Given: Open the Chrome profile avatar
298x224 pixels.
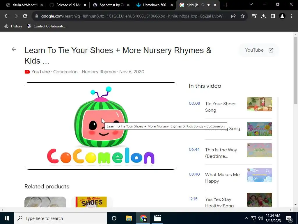Looking at the screenshot, I should [x=282, y=16].
